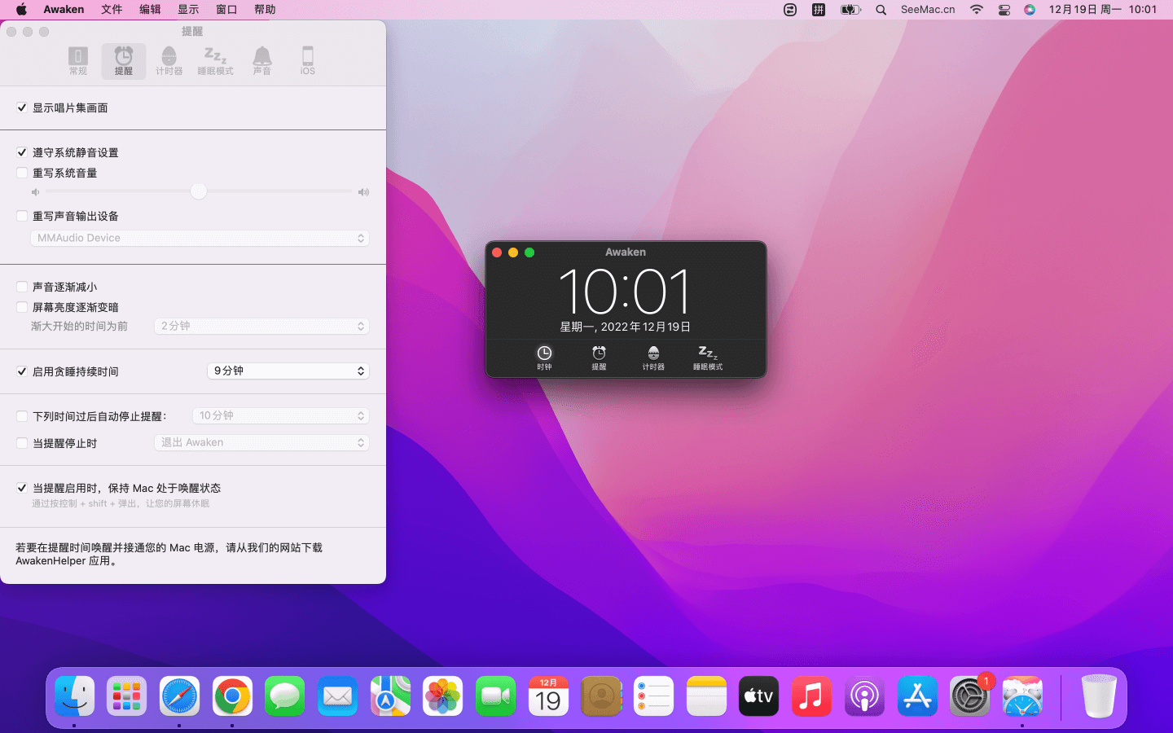Enable 声音逐渐减小 checkbox

tap(22, 287)
